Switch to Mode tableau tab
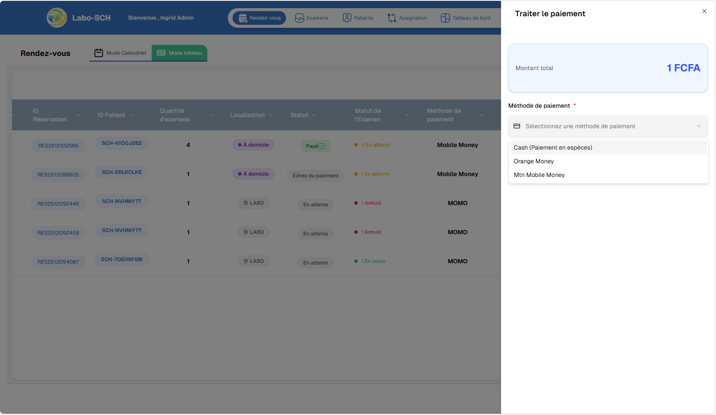Image resolution: width=716 pixels, height=415 pixels. 180,53
